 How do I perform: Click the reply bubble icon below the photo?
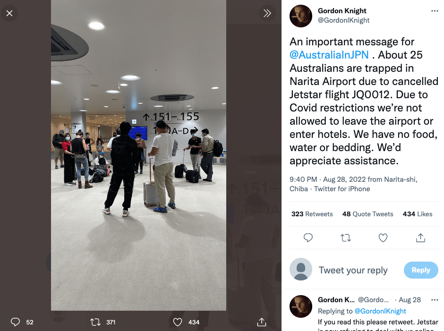[x=15, y=322]
